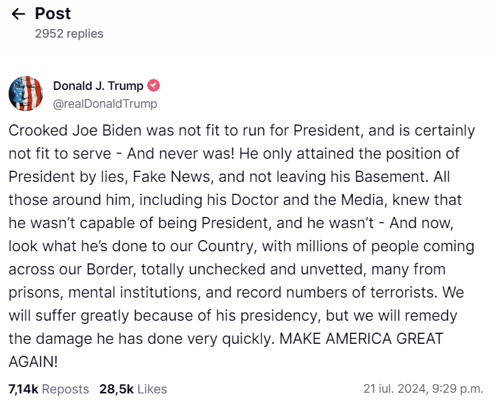Click the "Likes" label
The height and width of the screenshot is (404, 493).
click(152, 389)
